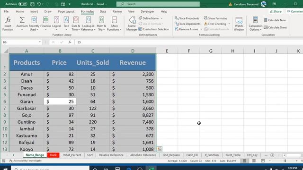This screenshot has width=303, height=170.
Task: Open Math & Trig functions
Action: (x=101, y=24)
